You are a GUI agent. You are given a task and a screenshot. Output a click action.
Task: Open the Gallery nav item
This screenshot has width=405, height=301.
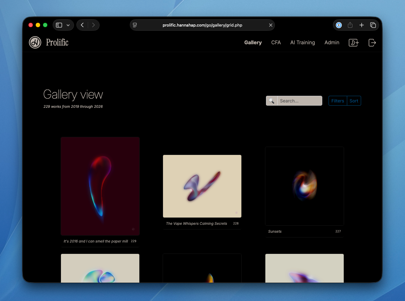[253, 42]
